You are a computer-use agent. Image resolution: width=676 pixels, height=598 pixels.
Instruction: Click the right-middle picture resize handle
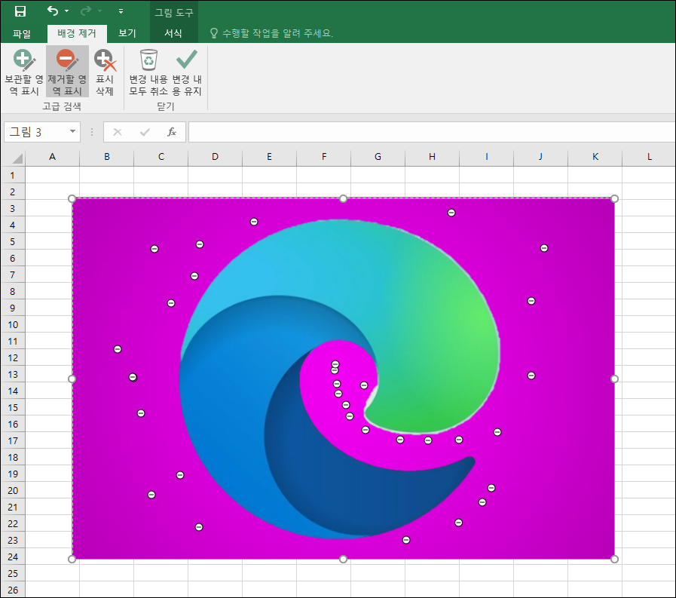point(615,379)
